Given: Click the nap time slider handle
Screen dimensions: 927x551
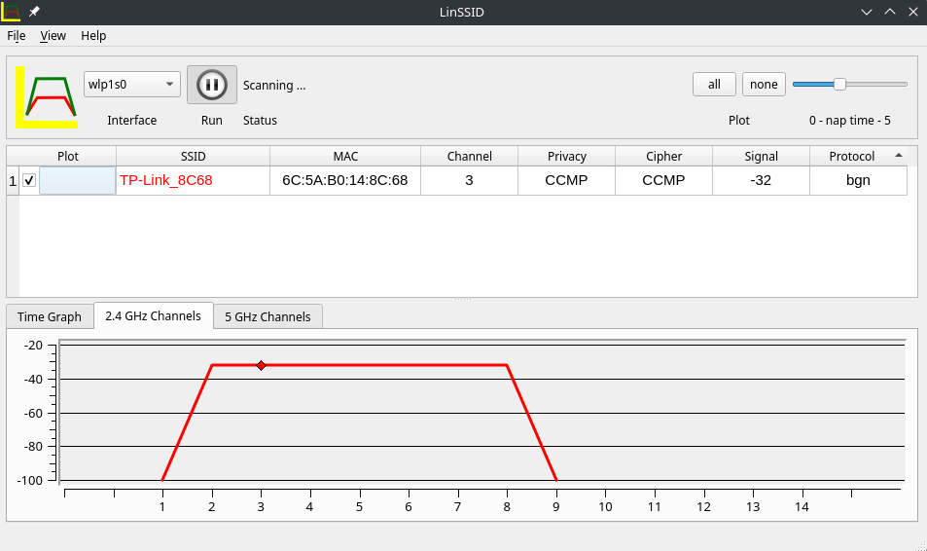Looking at the screenshot, I should tap(839, 85).
